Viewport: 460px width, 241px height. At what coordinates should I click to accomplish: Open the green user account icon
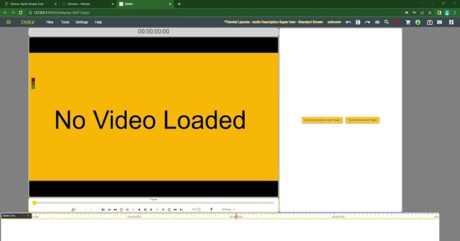pyautogui.click(x=418, y=22)
